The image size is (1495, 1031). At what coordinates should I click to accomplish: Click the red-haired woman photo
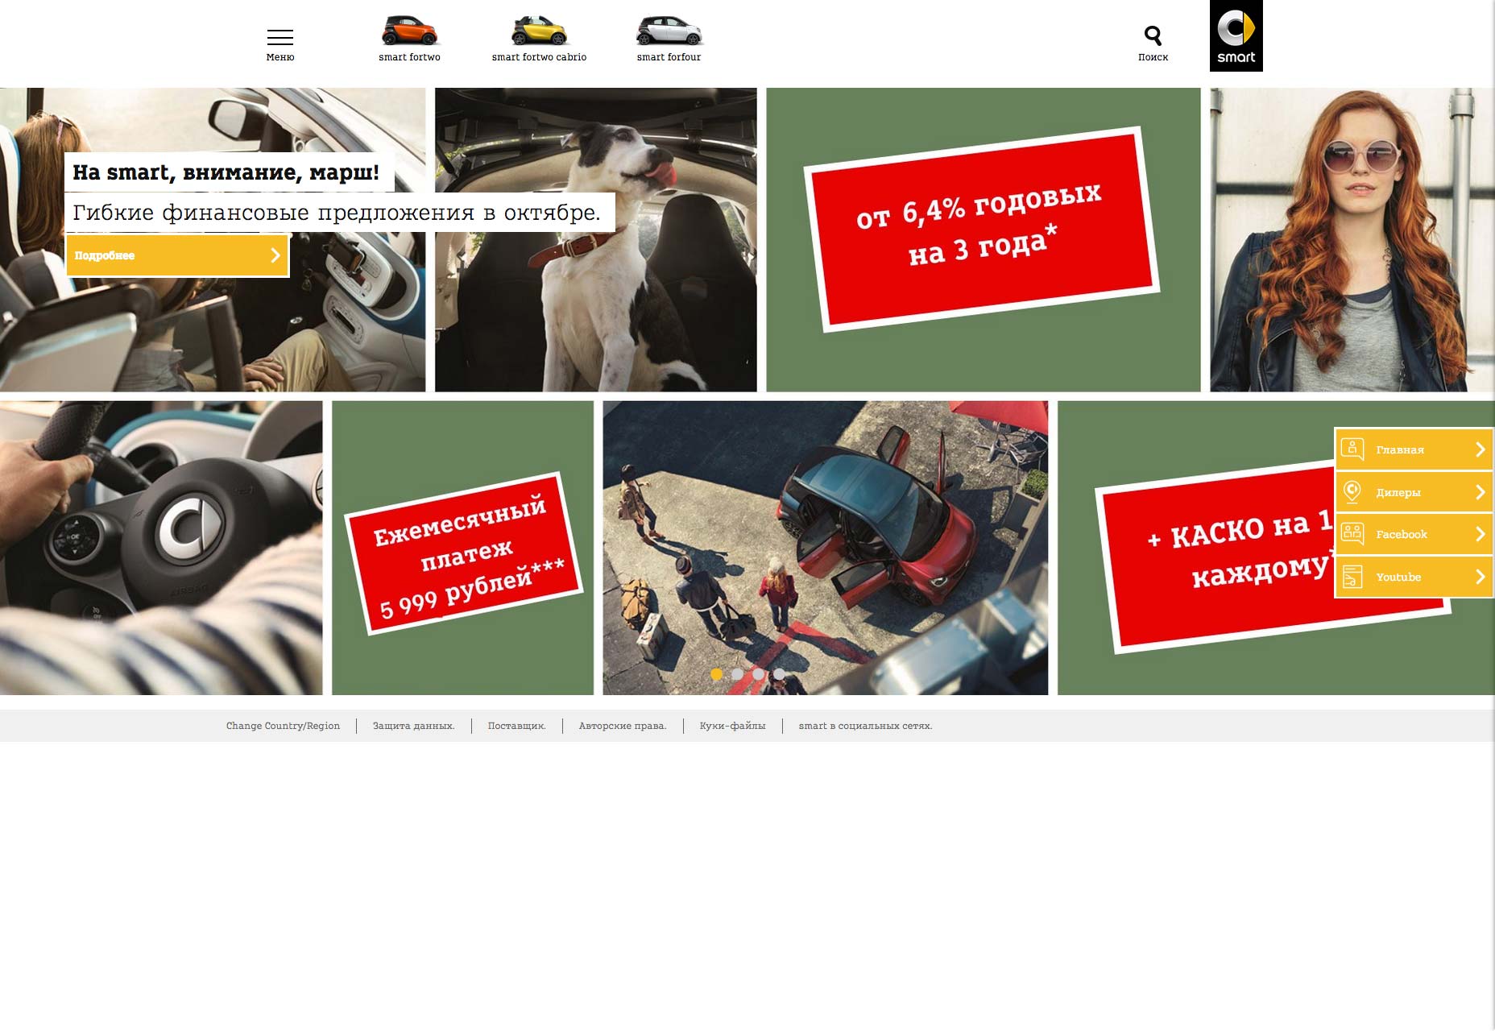1352,240
